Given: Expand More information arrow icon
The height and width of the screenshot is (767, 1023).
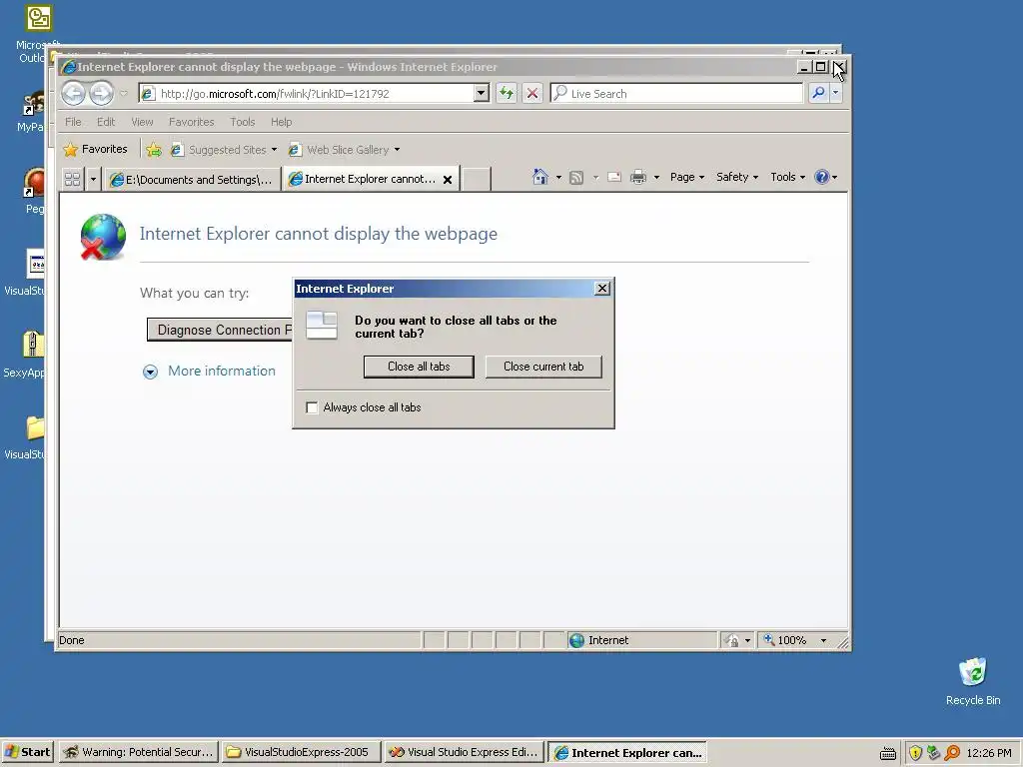Looking at the screenshot, I should 150,372.
